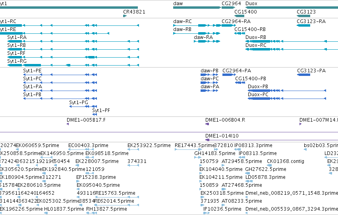Select the daw-PC protein label
Screen dimensions: 338x215
(x=210, y=79)
